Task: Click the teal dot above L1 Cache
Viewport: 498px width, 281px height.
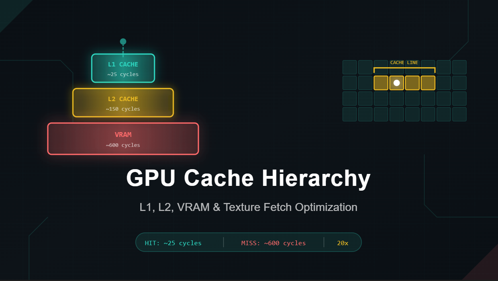Action: coord(123,41)
